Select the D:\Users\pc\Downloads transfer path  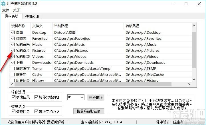pyautogui.click(x=145, y=63)
